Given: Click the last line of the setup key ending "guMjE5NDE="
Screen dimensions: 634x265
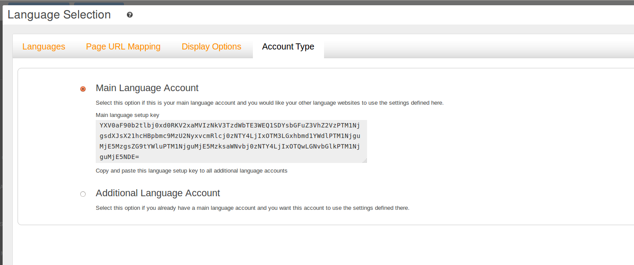Looking at the screenshot, I should [119, 156].
